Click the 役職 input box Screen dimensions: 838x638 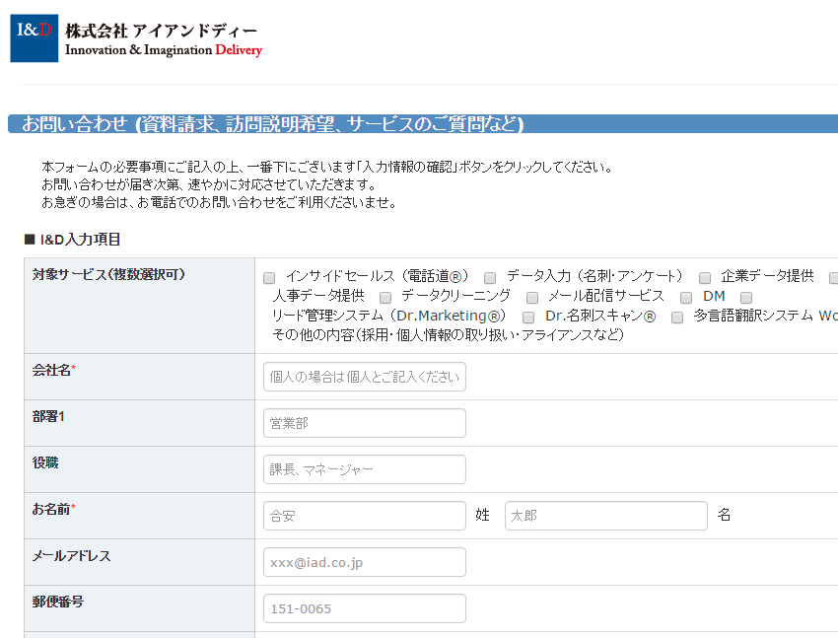365,469
